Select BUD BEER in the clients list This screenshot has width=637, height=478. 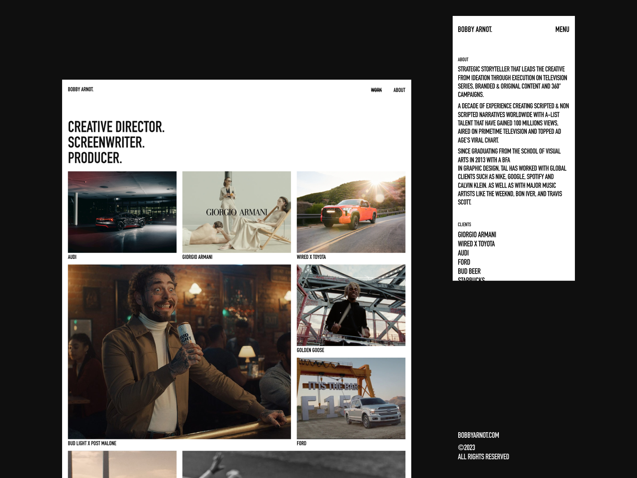click(x=469, y=271)
